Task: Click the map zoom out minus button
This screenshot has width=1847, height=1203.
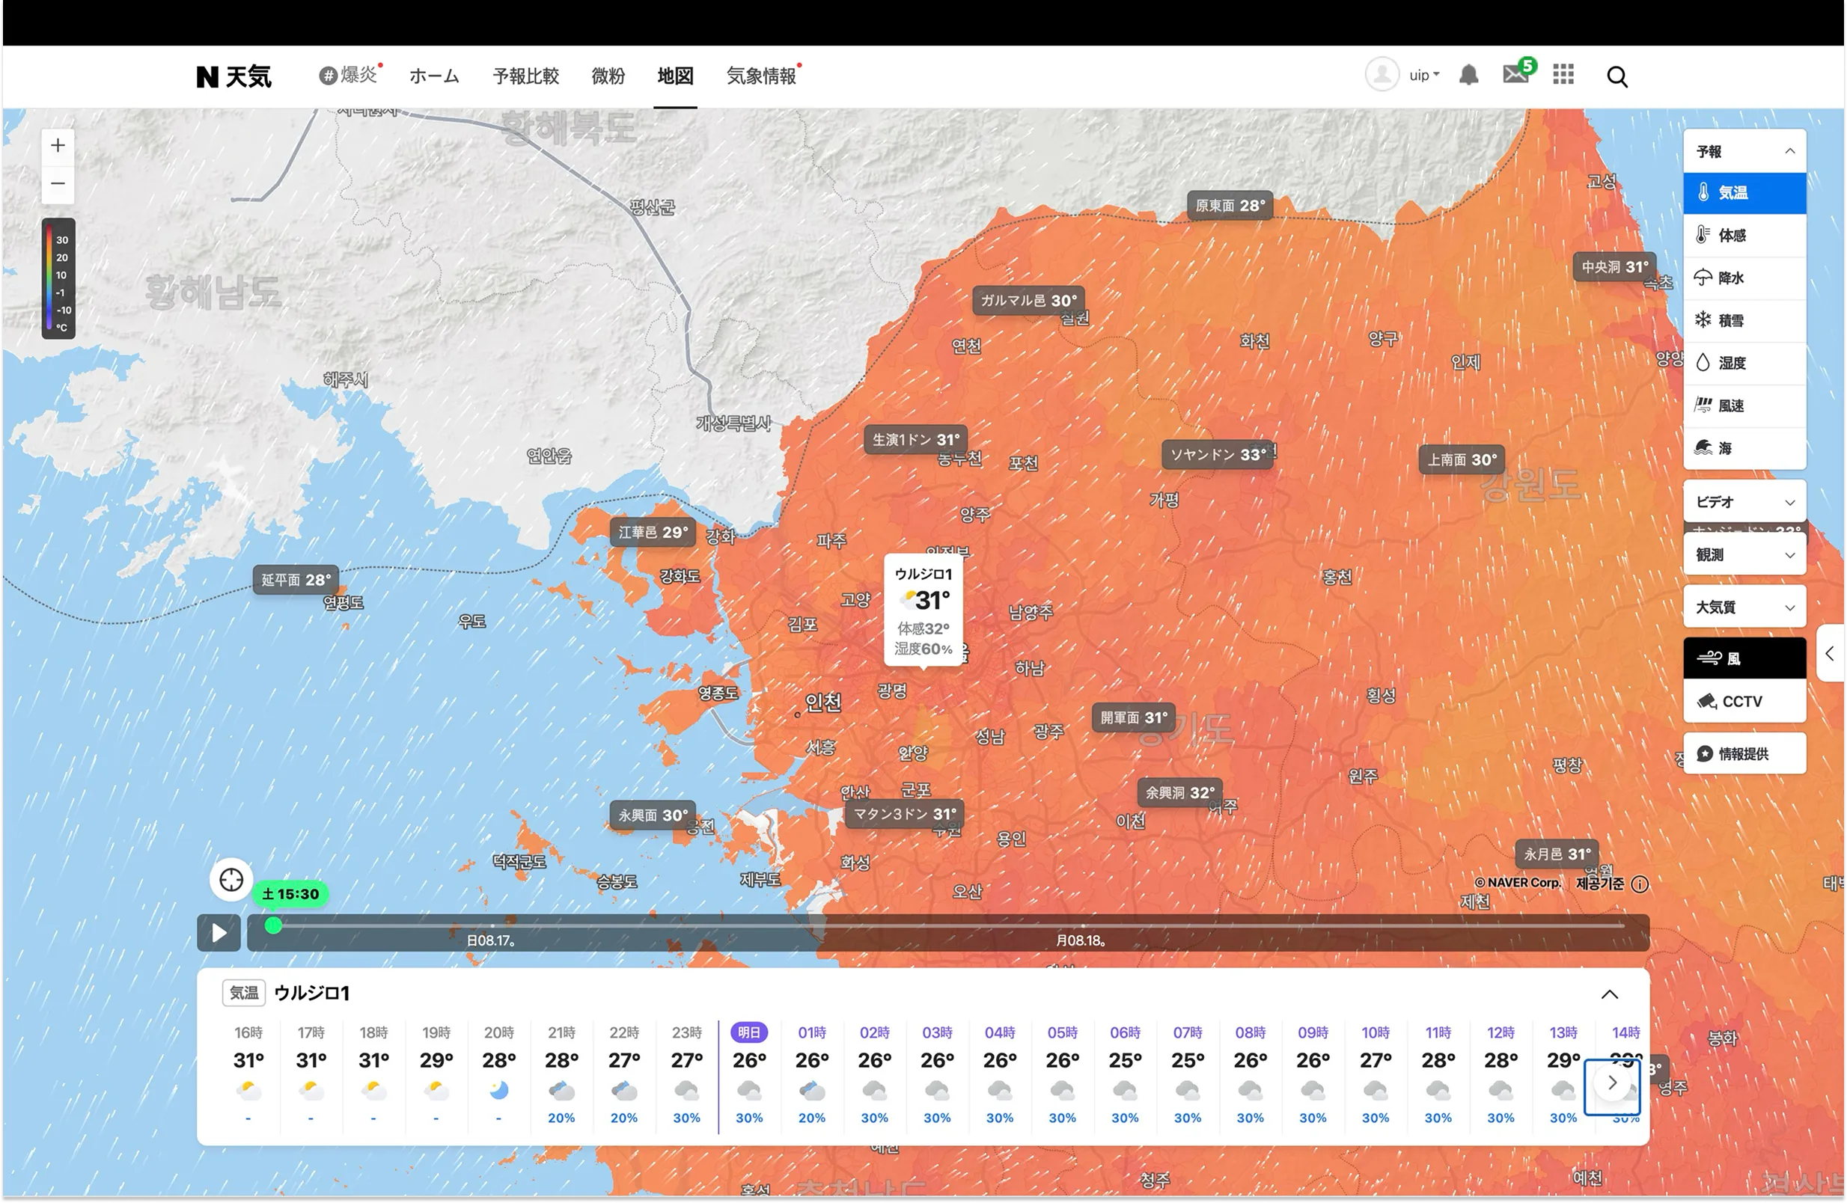Action: [58, 185]
